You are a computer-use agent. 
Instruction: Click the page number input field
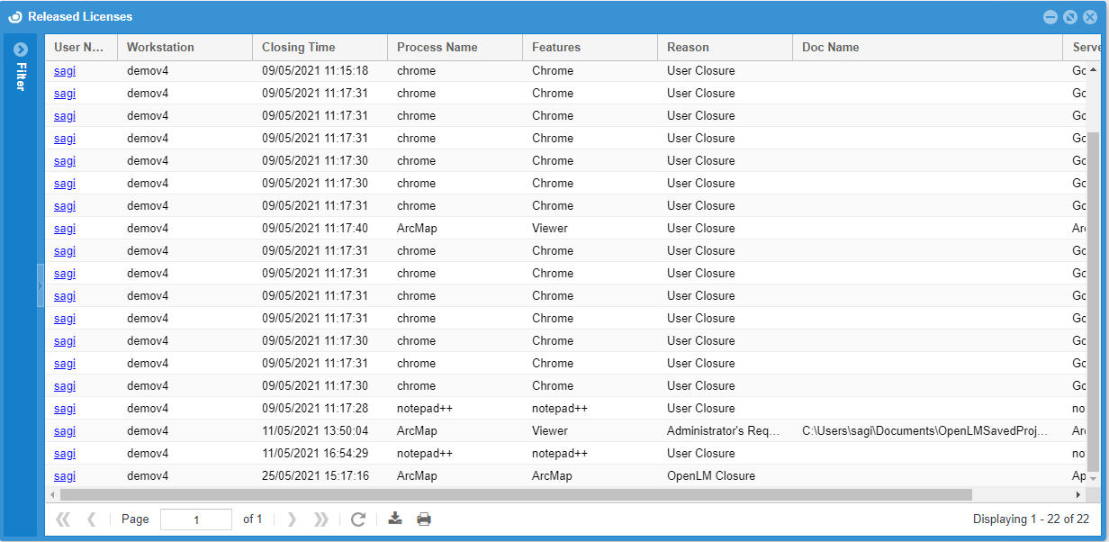[195, 519]
